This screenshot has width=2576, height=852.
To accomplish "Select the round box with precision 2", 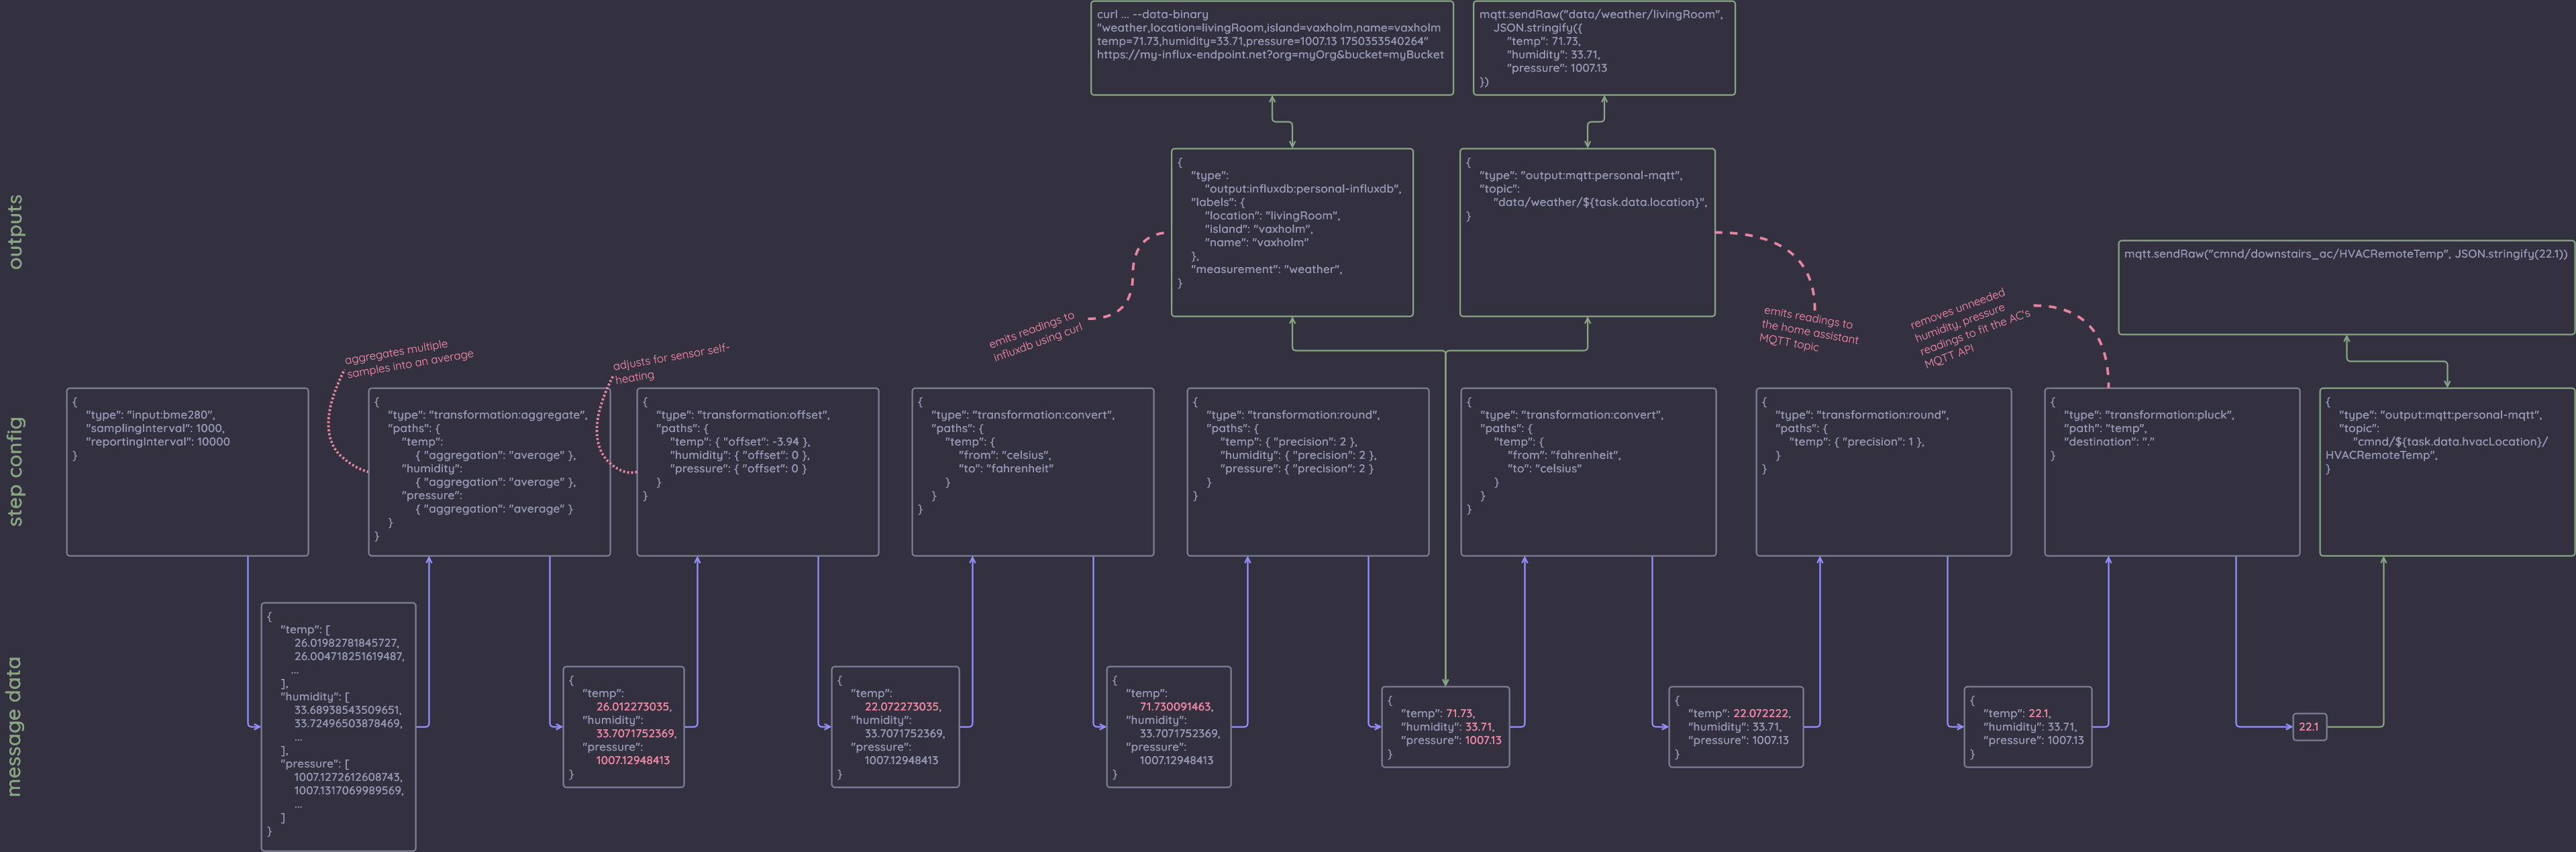I will pyautogui.click(x=1308, y=472).
